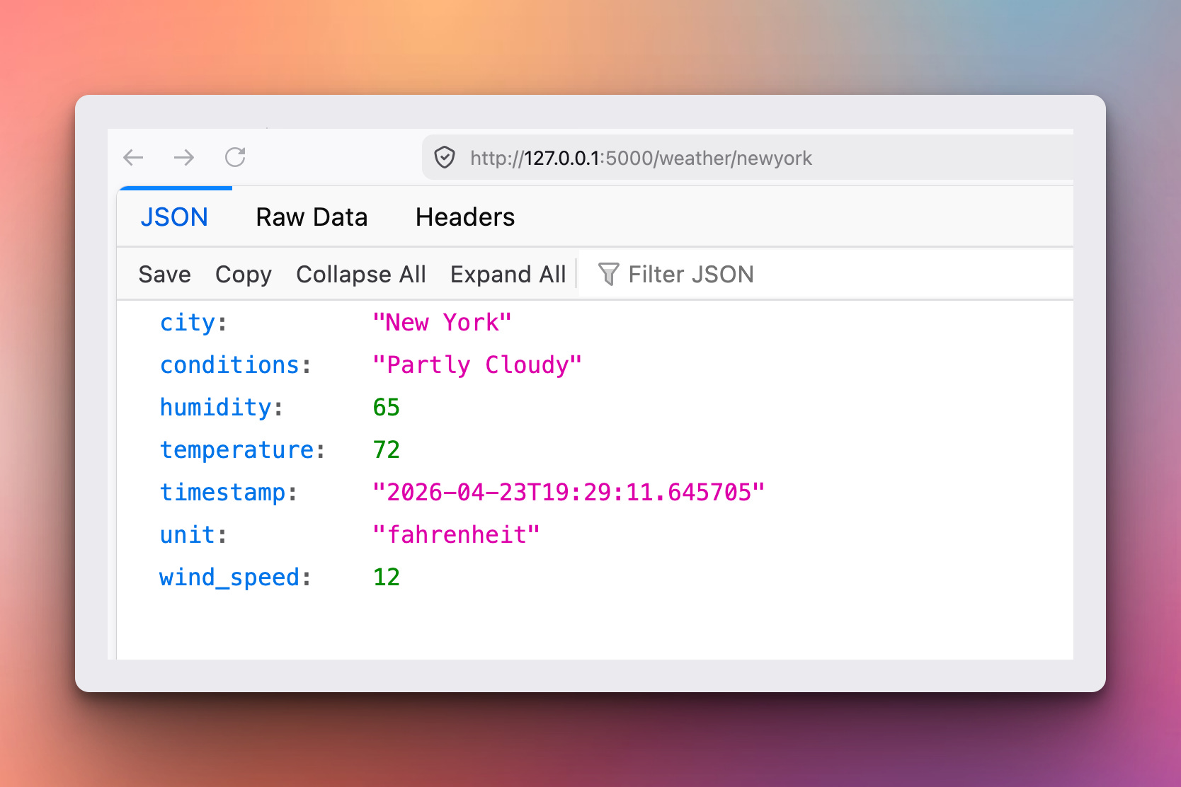Click Expand All
This screenshot has width=1181, height=787.
coord(508,274)
